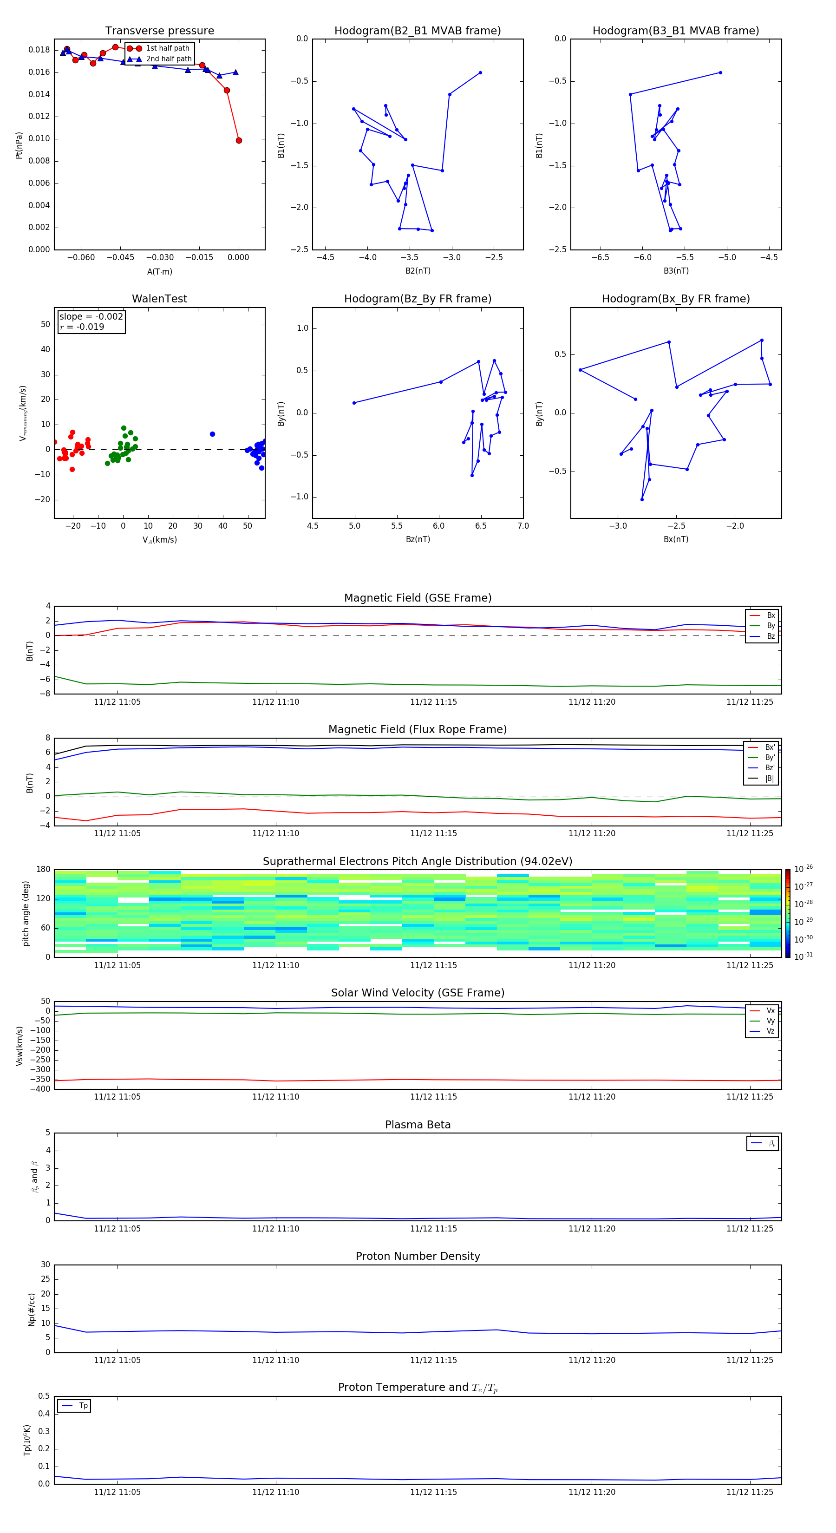
Task: Click the '1st half path' legend entry
Action: tap(159, 48)
